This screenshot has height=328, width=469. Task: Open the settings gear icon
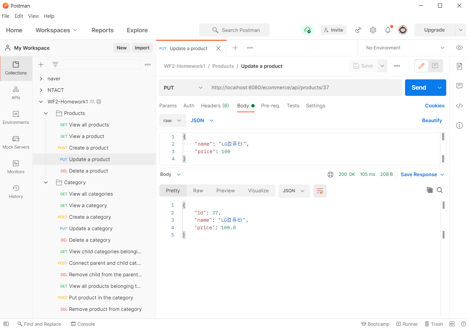(x=373, y=30)
